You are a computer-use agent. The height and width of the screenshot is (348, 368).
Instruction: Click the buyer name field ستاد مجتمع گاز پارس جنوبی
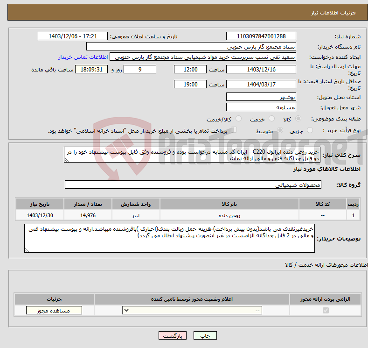pos(191,47)
